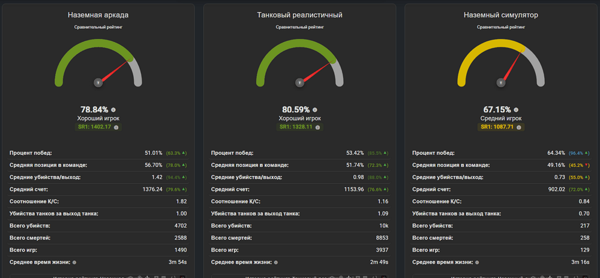Click info icon next to 80.59% rating
The width and height of the screenshot is (600, 278).
point(315,109)
